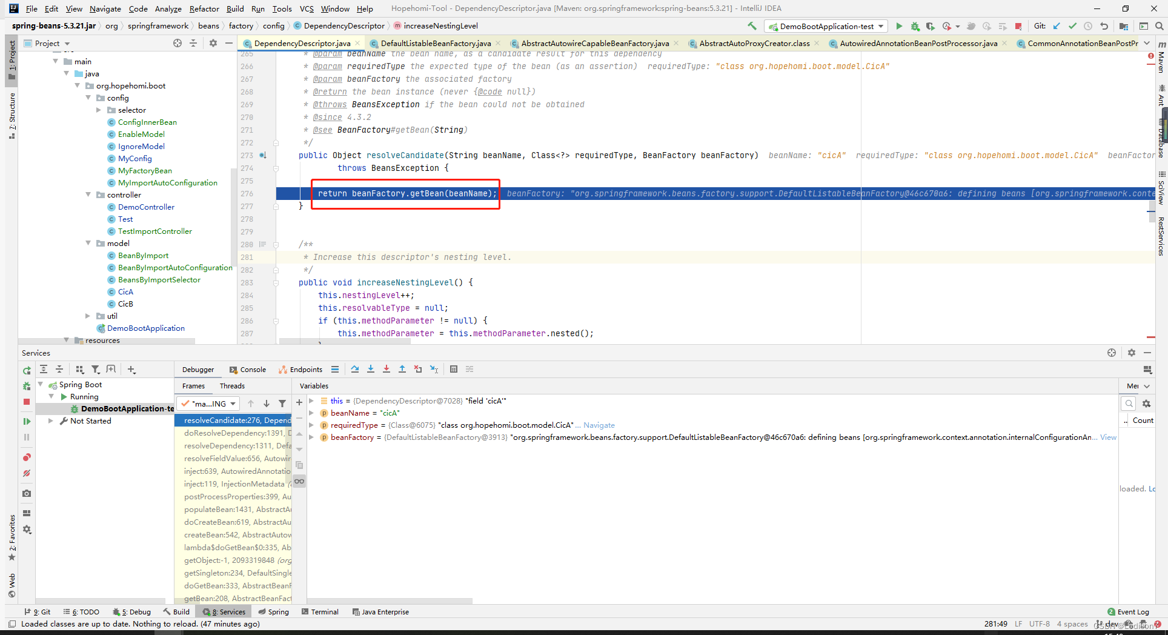Image resolution: width=1168 pixels, height=635 pixels.
Task: Select the doResolveDependency:1391 stack frame
Action: 233,433
